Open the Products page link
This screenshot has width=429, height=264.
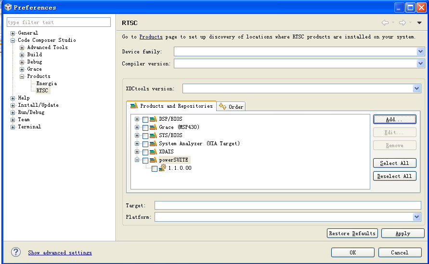(151, 37)
